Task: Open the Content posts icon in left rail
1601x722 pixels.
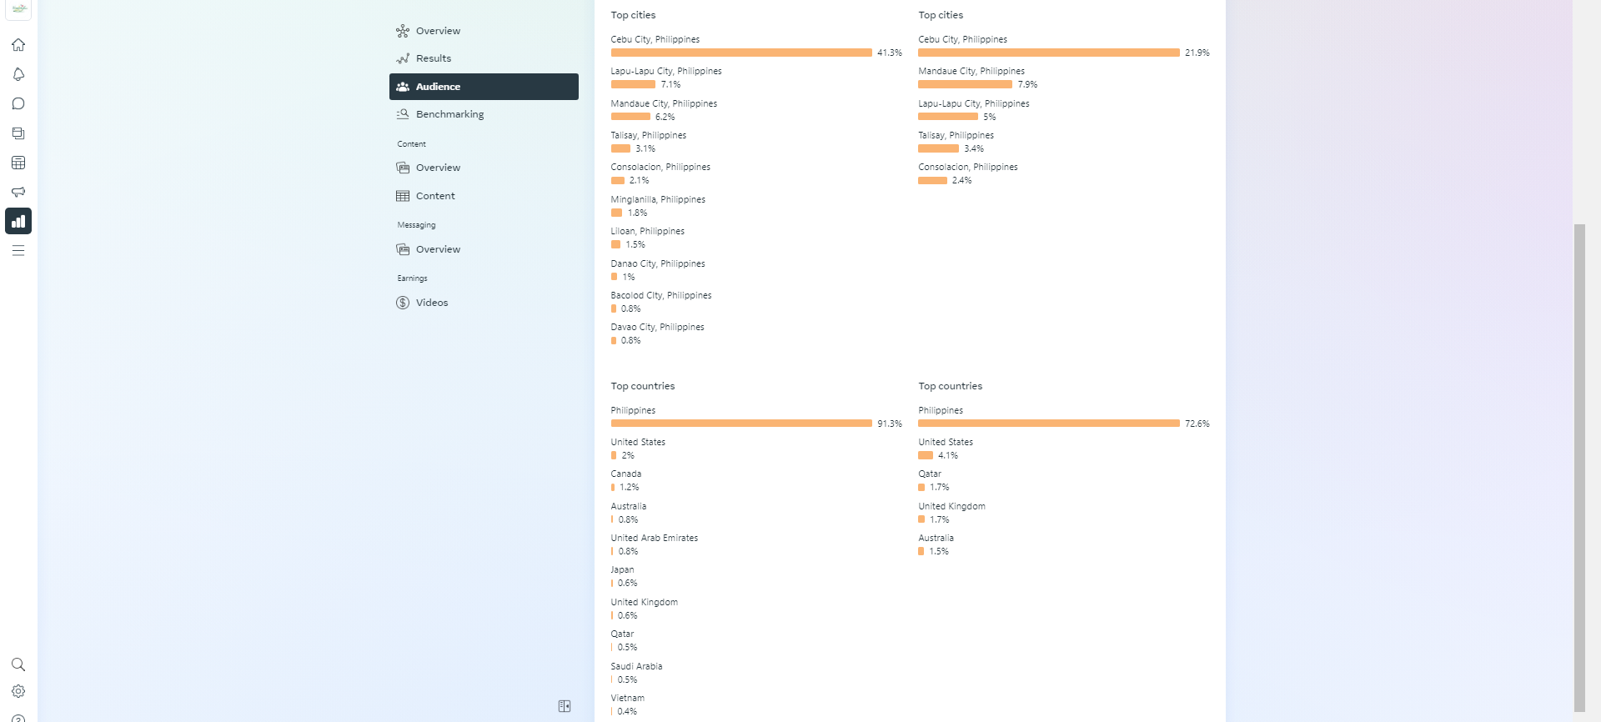Action: click(x=18, y=133)
